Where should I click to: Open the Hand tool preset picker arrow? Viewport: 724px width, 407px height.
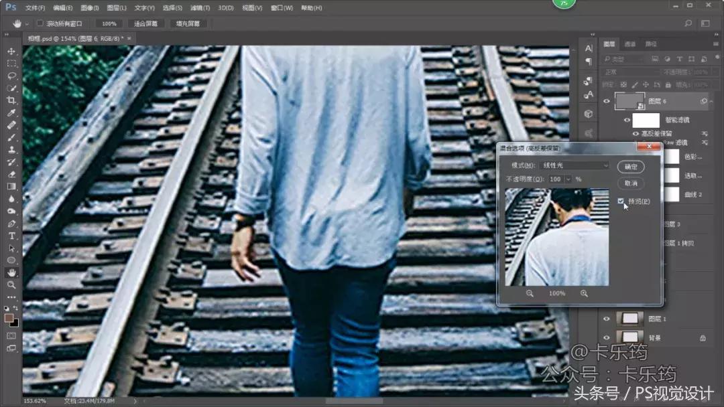pyautogui.click(x=27, y=23)
